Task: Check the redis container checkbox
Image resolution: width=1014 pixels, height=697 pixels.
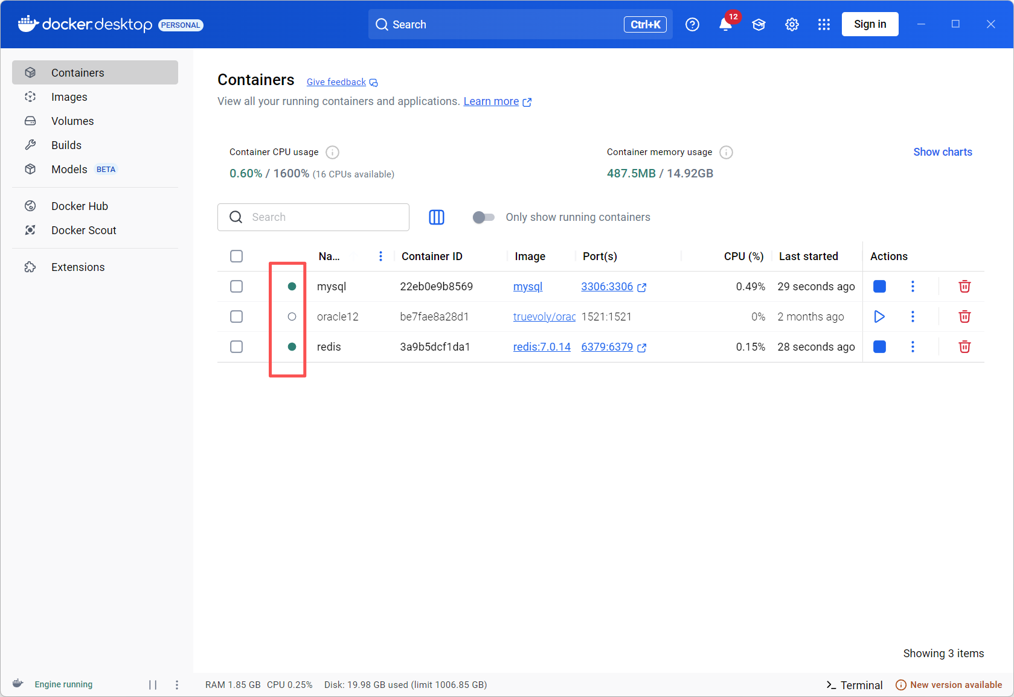Action: tap(236, 347)
